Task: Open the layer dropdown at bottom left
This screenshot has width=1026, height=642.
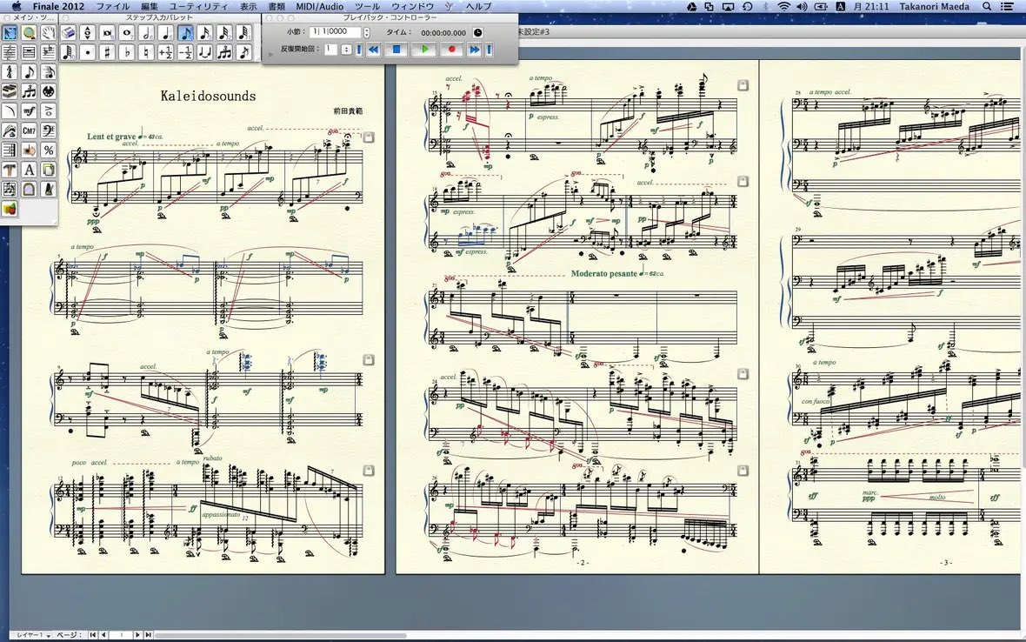Action: tap(33, 635)
